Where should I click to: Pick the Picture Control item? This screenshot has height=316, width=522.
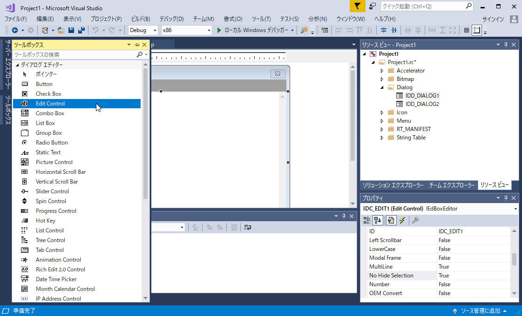pos(76,162)
